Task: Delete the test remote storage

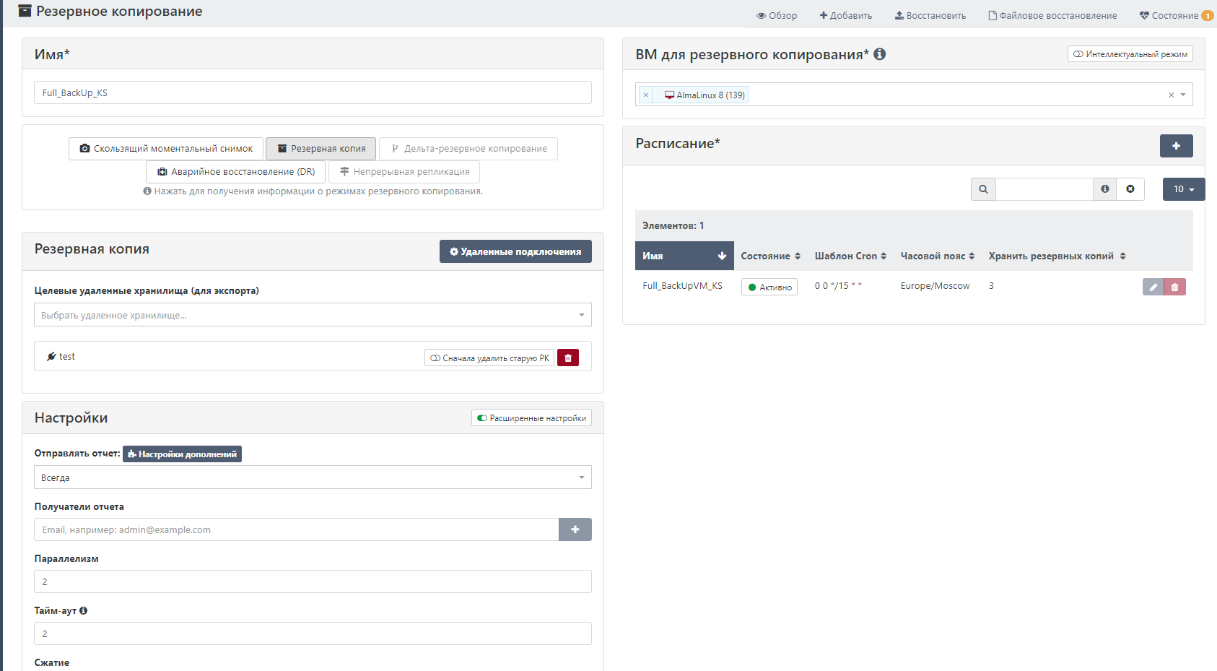Action: [x=568, y=358]
